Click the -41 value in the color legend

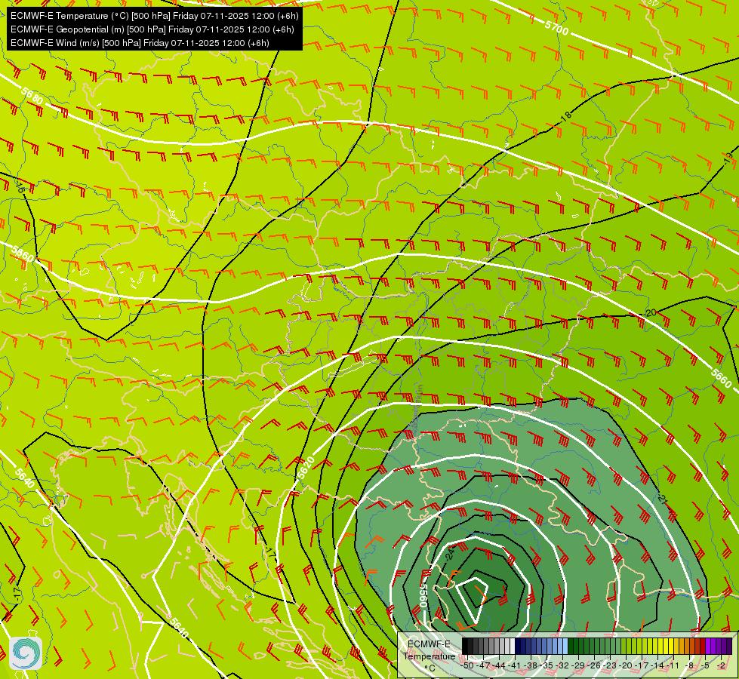click(x=515, y=665)
